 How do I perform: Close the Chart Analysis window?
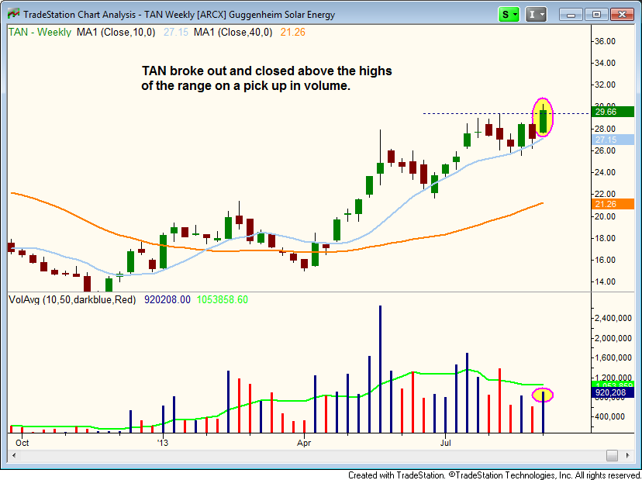tap(622, 15)
